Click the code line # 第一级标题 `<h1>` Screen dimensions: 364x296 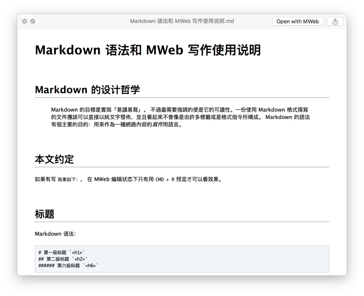point(62,252)
